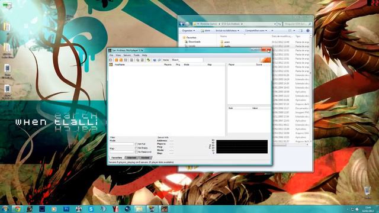Click the second orange icon in SAMP toolbar
Viewport: 379px width, 213px height.
coord(121,60)
